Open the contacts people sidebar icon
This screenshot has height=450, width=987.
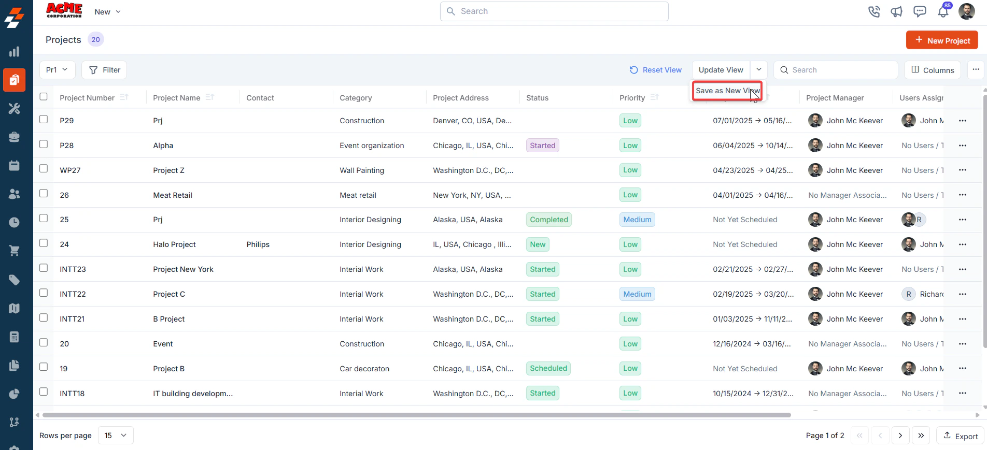(15, 194)
